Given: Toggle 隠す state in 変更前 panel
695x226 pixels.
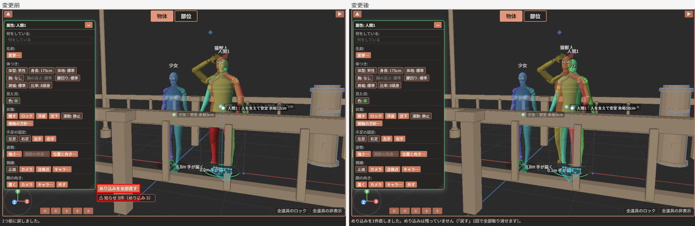Looking at the screenshot, I should [12, 116].
